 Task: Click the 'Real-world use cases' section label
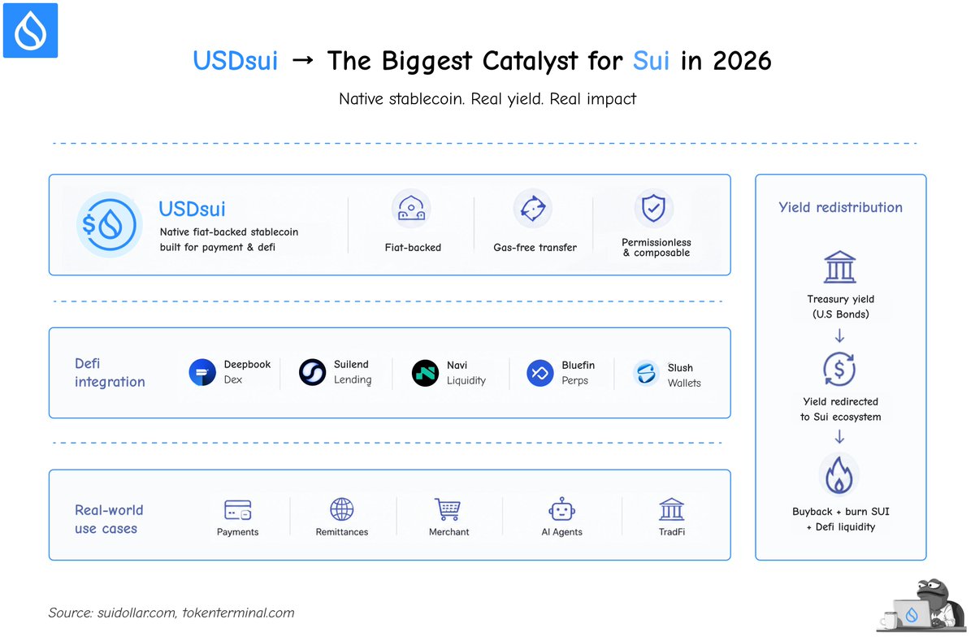[x=109, y=519]
